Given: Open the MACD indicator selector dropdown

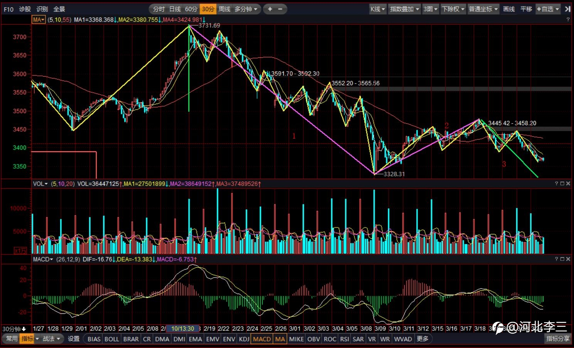Looking at the screenshot, I should 43,259.
